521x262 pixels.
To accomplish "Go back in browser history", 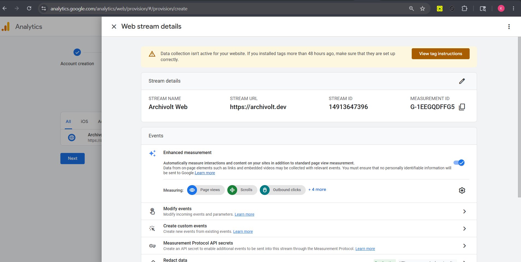I will click(5, 8).
